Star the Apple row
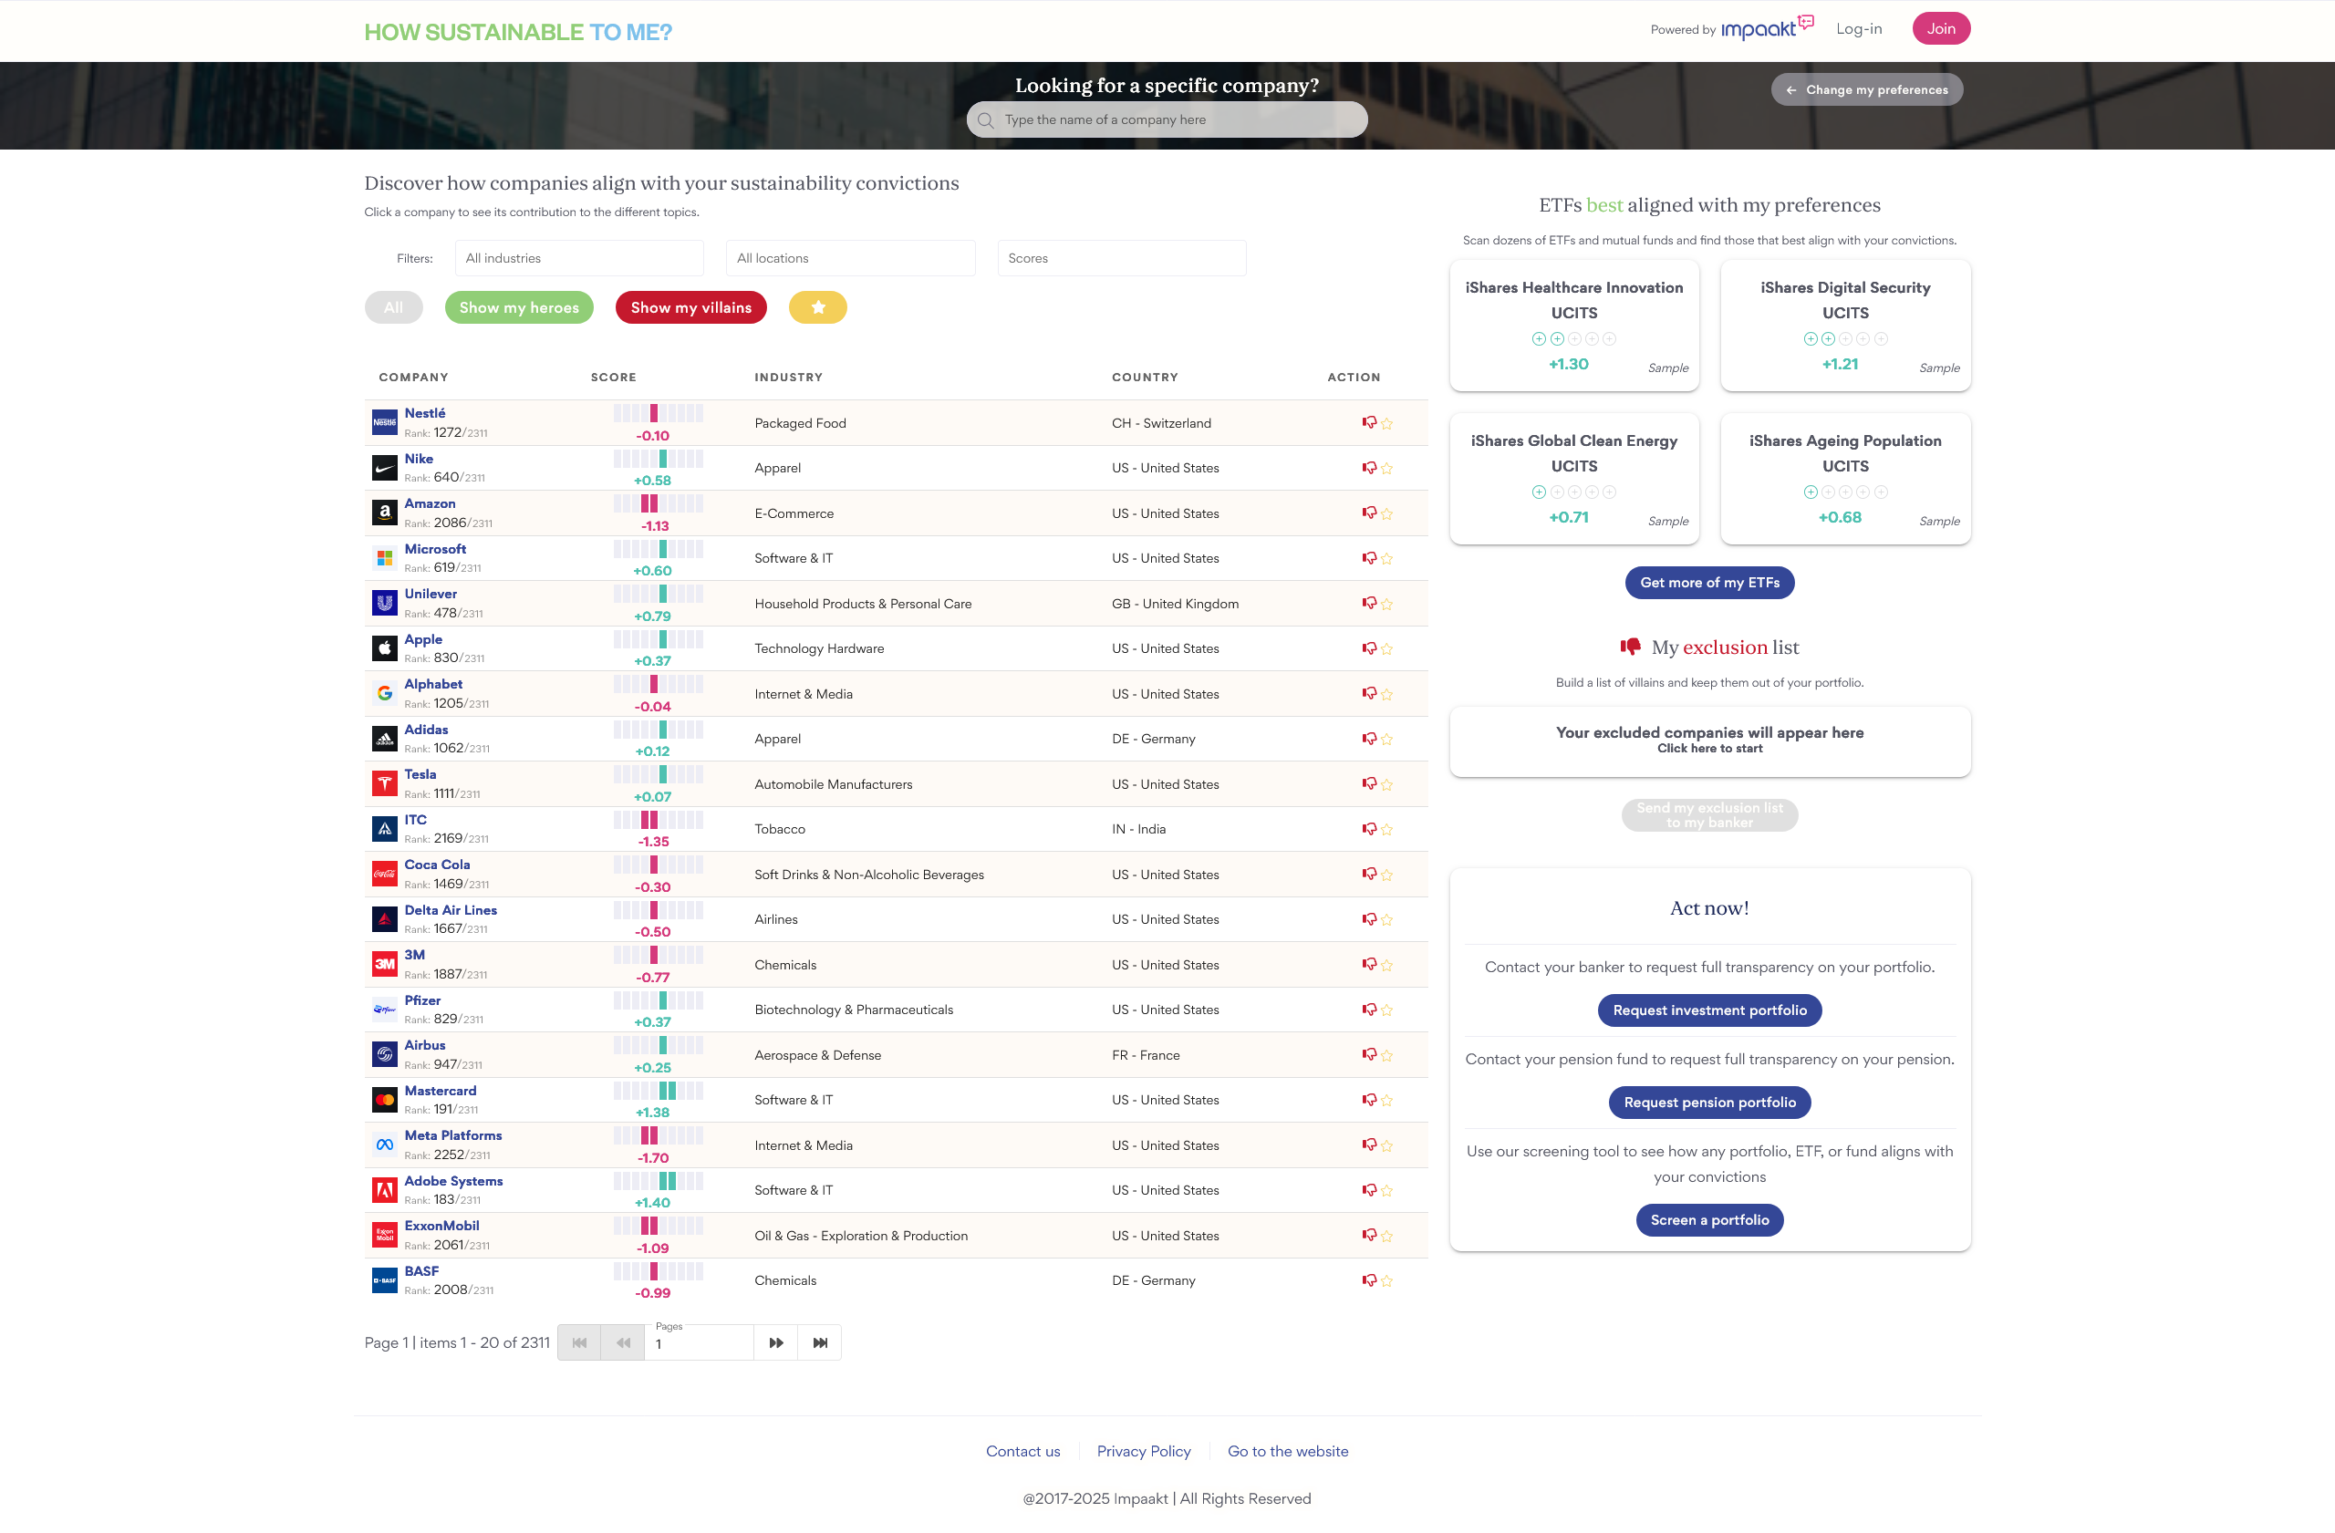2335x1533 pixels. pos(1387,649)
